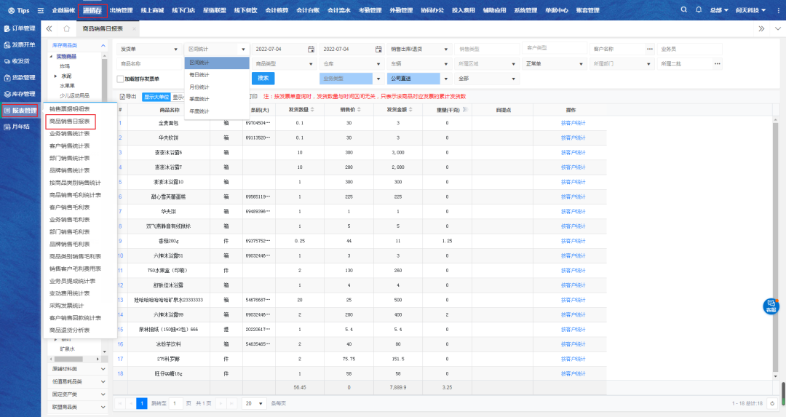Click the home icon beside the report tab
The width and height of the screenshot is (786, 417).
(66, 28)
